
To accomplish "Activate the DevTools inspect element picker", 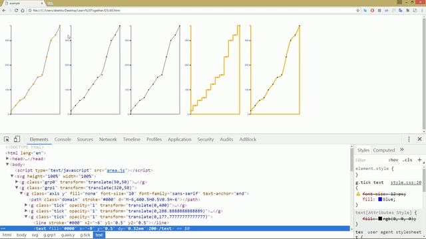I will tap(7, 139).
